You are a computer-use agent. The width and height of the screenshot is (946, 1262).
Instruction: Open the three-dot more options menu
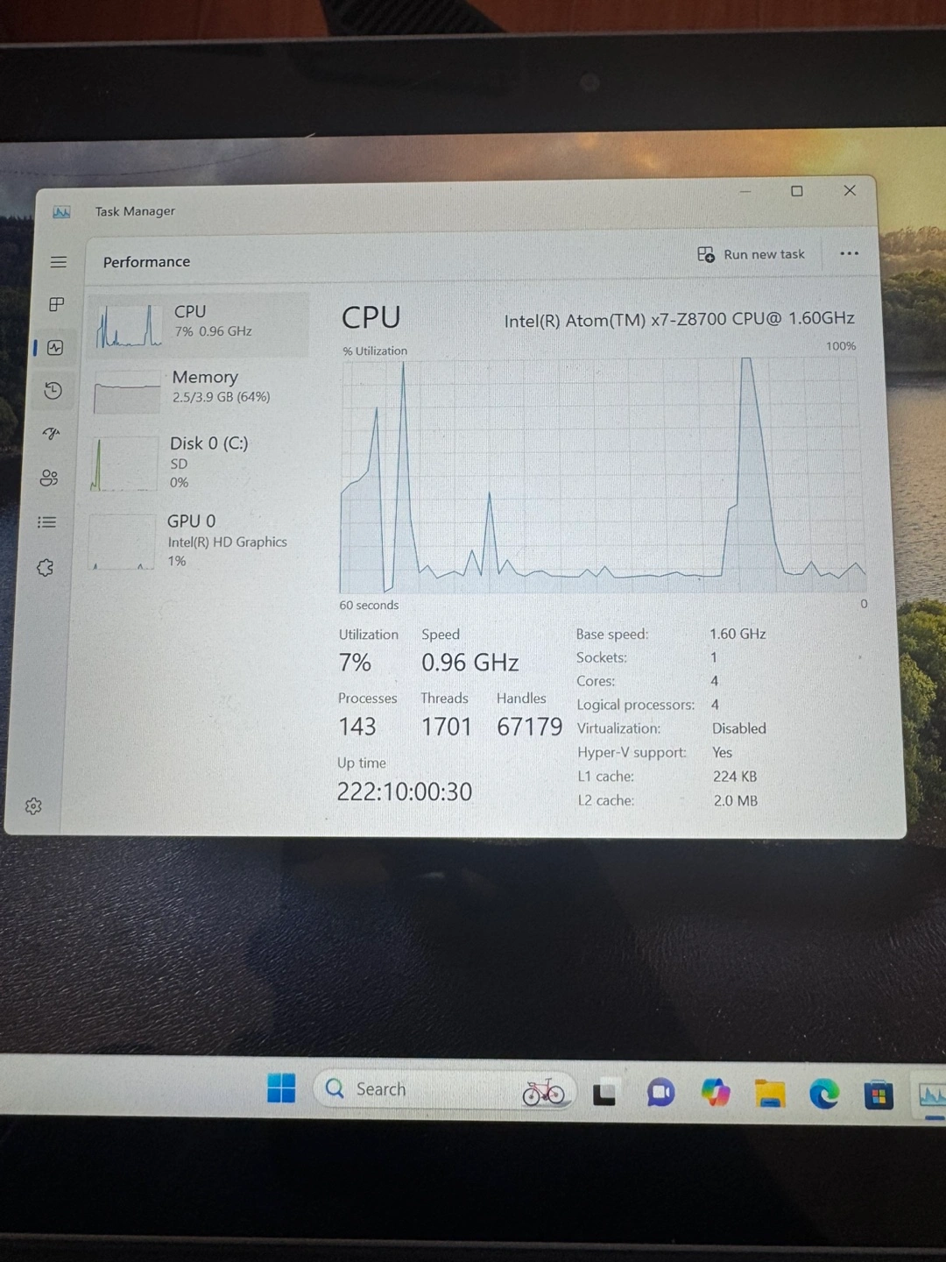pyautogui.click(x=849, y=253)
